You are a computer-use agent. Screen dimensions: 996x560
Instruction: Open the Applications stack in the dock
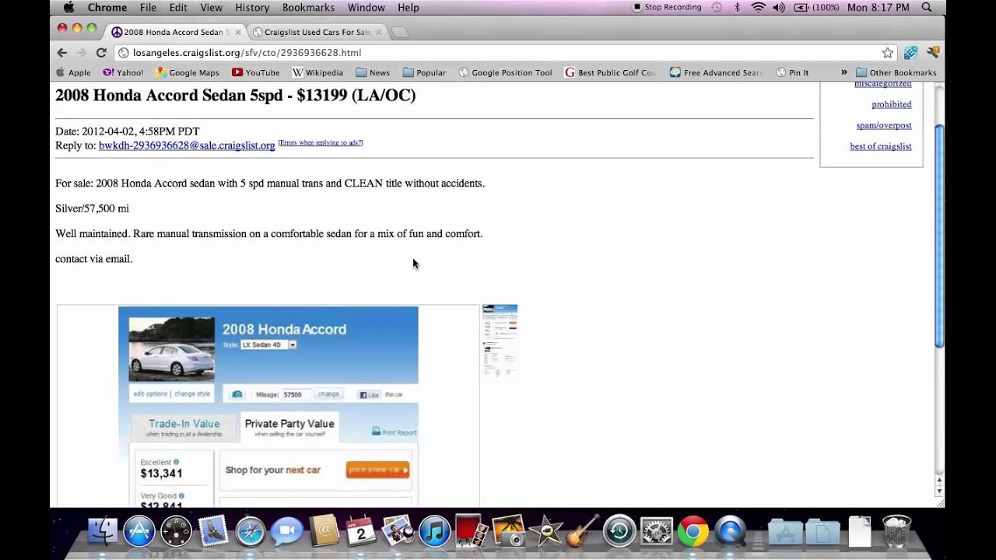pyautogui.click(x=785, y=532)
